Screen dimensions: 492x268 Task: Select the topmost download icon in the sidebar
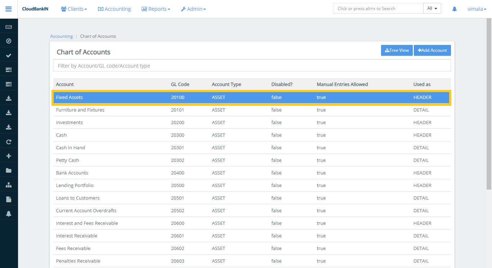(9, 98)
